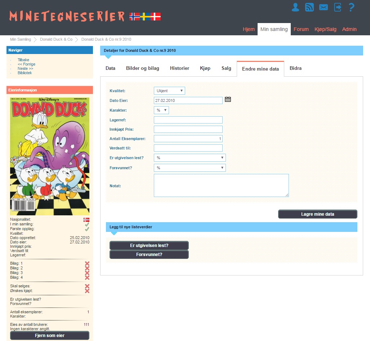Click the Fjern som eier button
Viewport: 370px width, 341px height.
pyautogui.click(x=50, y=336)
